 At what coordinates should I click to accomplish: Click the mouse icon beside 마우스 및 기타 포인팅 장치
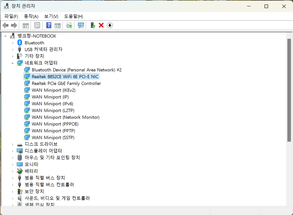click(20, 158)
